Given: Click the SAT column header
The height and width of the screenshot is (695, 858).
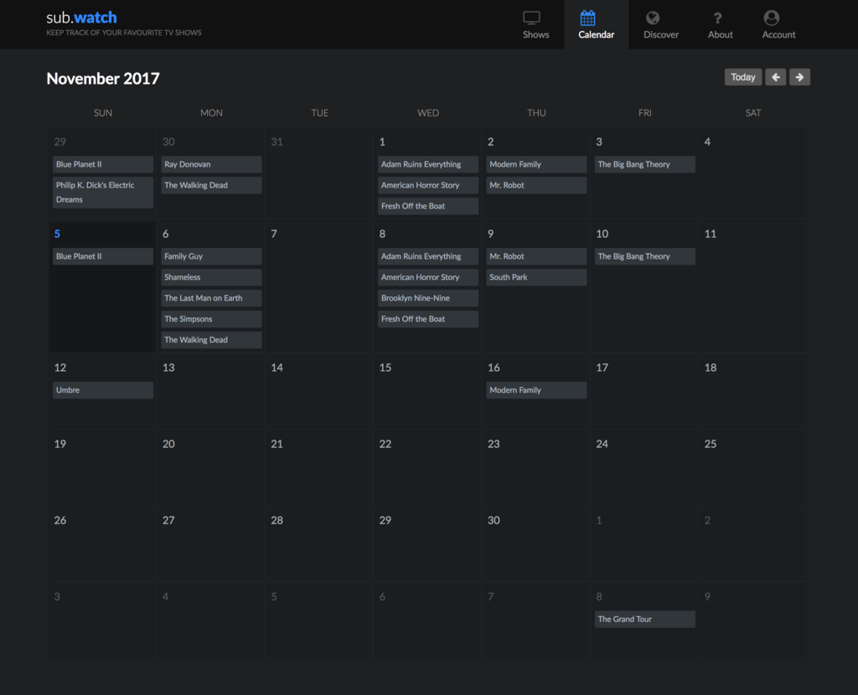Looking at the screenshot, I should pyautogui.click(x=753, y=113).
